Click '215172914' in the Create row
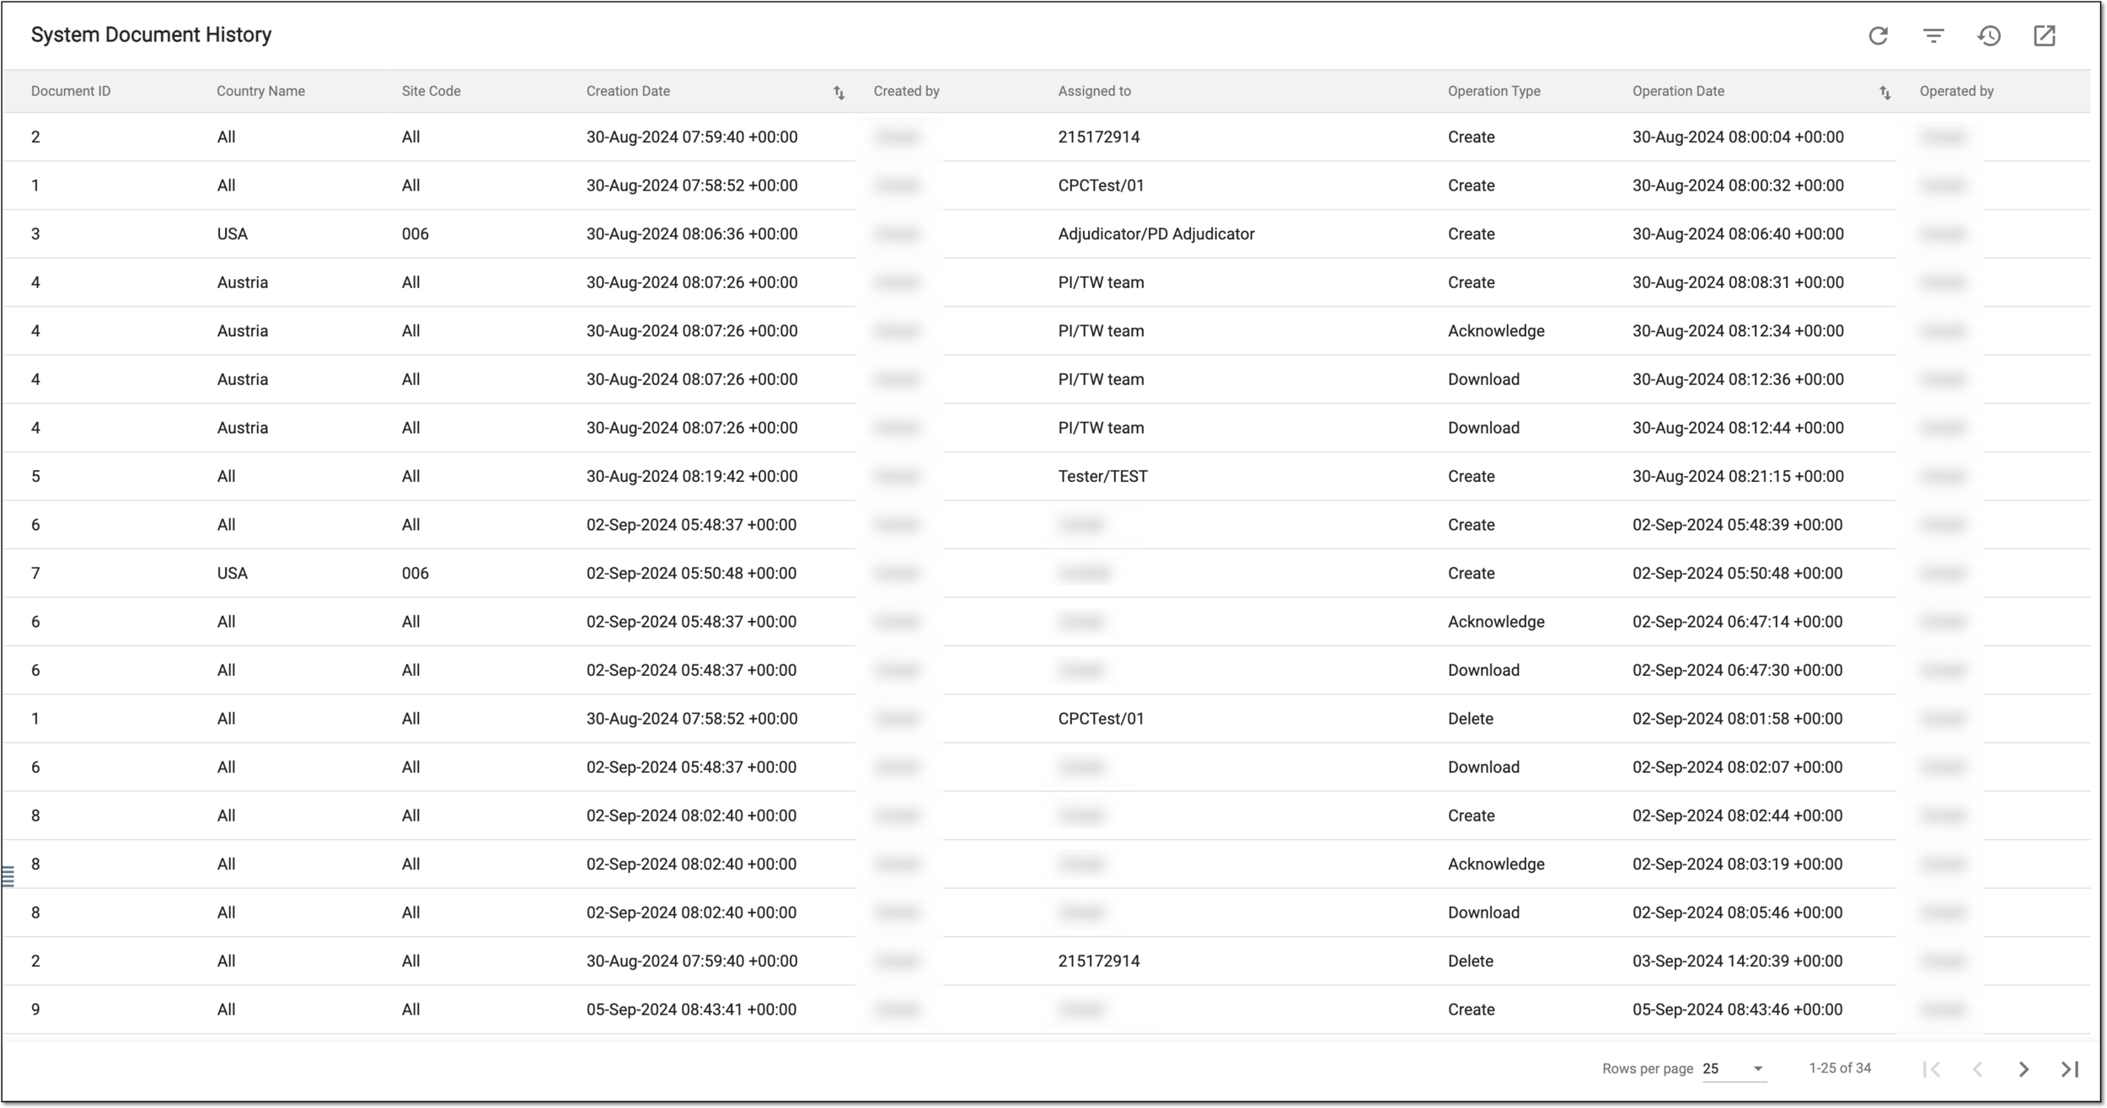The width and height of the screenshot is (2107, 1108). 1099,137
